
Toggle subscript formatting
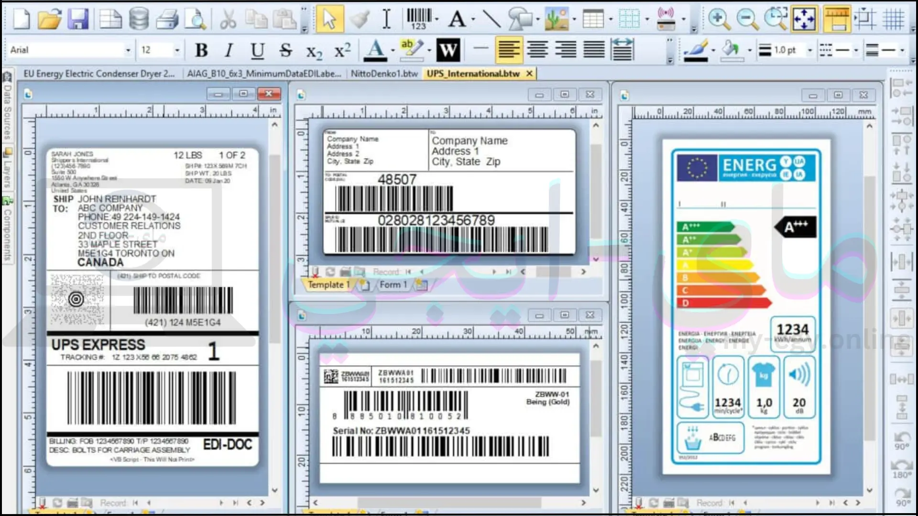pos(314,51)
